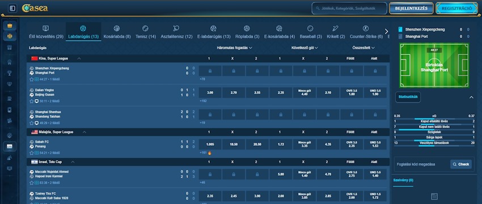
Task: Switch to the Kosárlabda (8) tab
Action: pyautogui.click(x=117, y=32)
